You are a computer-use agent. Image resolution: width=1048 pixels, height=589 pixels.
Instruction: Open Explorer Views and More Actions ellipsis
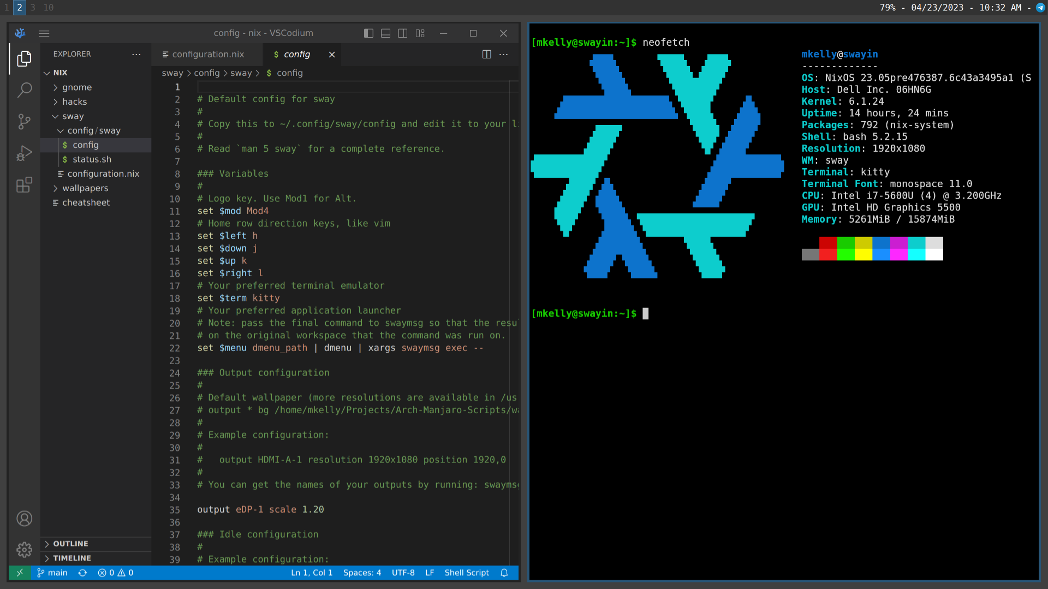point(136,54)
